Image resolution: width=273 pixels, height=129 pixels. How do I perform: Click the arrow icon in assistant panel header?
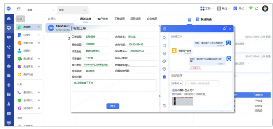pyautogui.click(x=164, y=29)
